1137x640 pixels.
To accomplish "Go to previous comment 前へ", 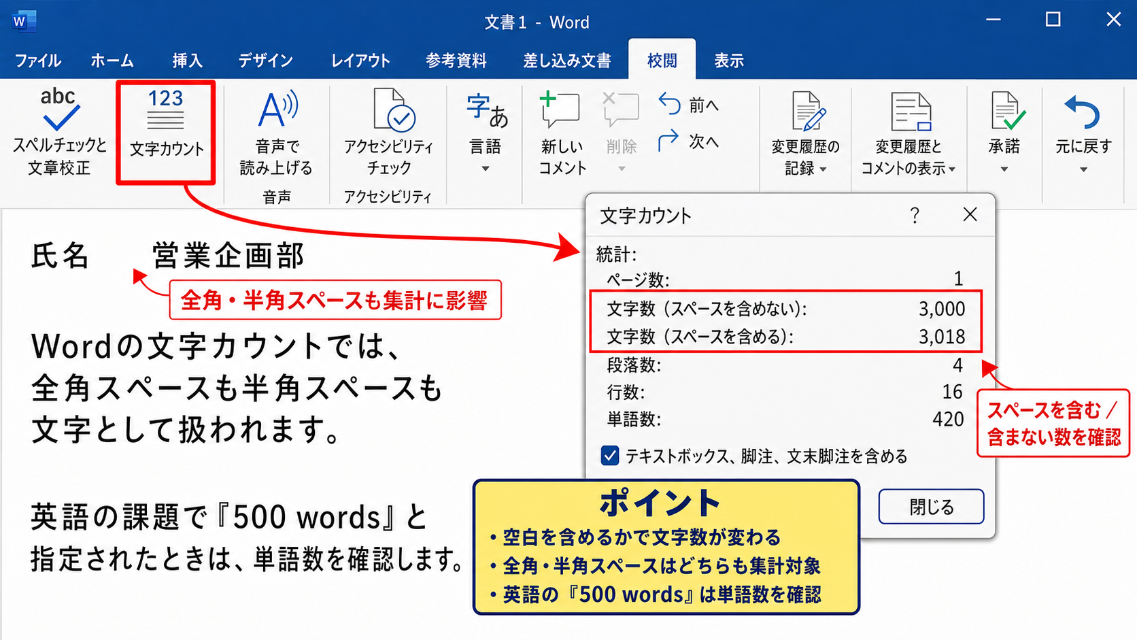I will 689,105.
